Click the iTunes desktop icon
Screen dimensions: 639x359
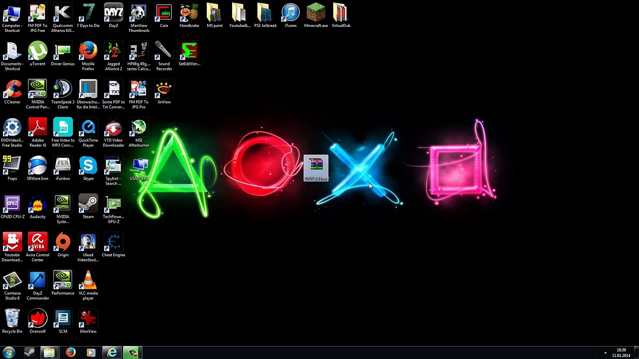tap(291, 15)
